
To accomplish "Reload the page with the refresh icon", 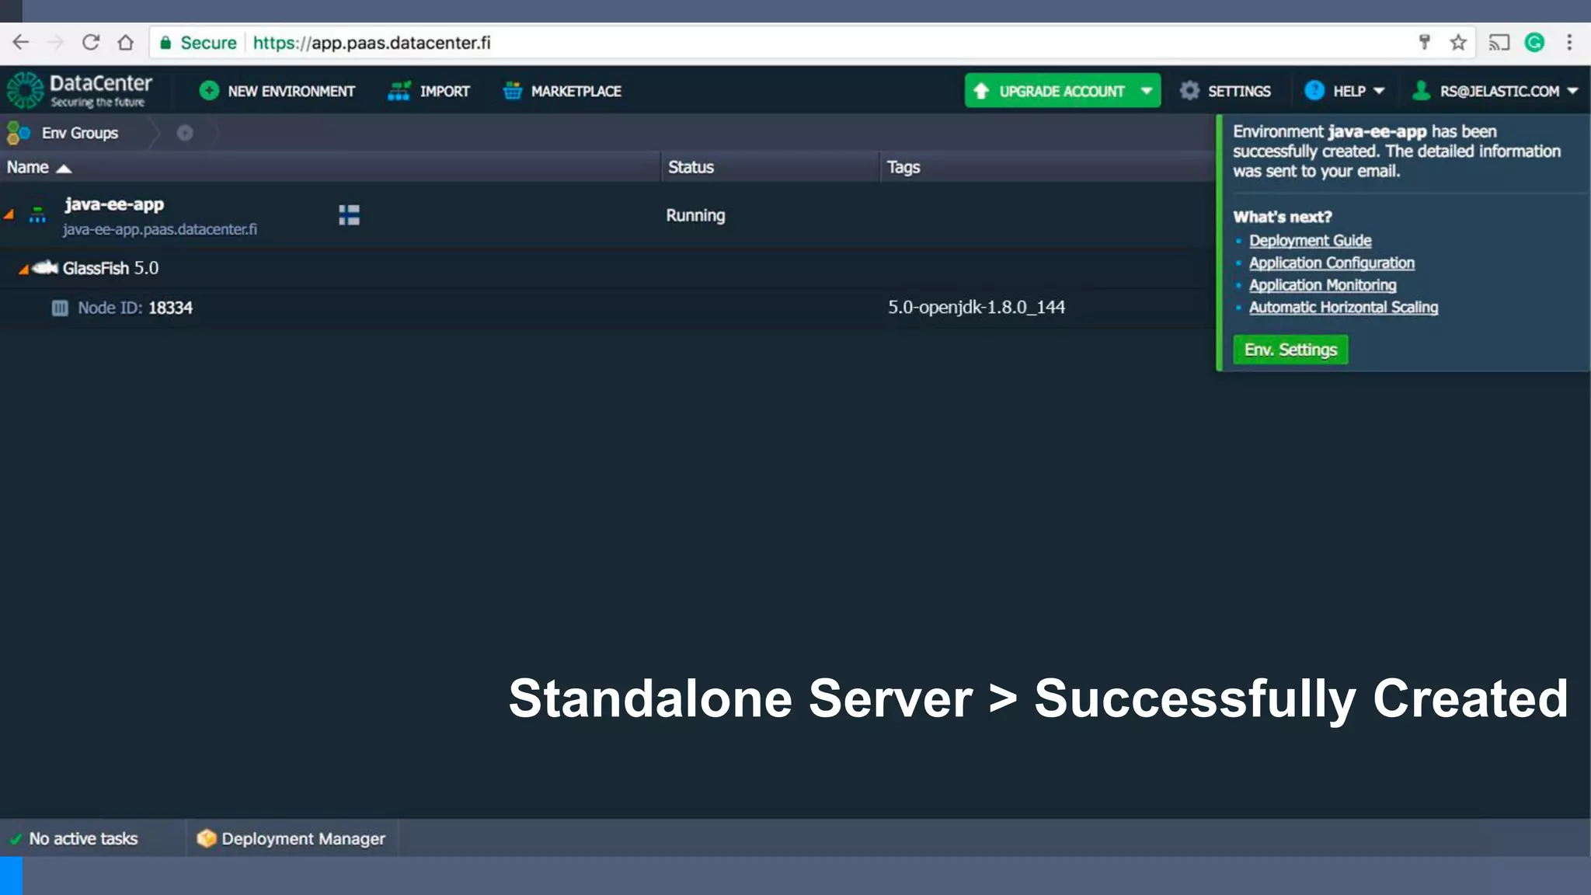I will point(91,43).
